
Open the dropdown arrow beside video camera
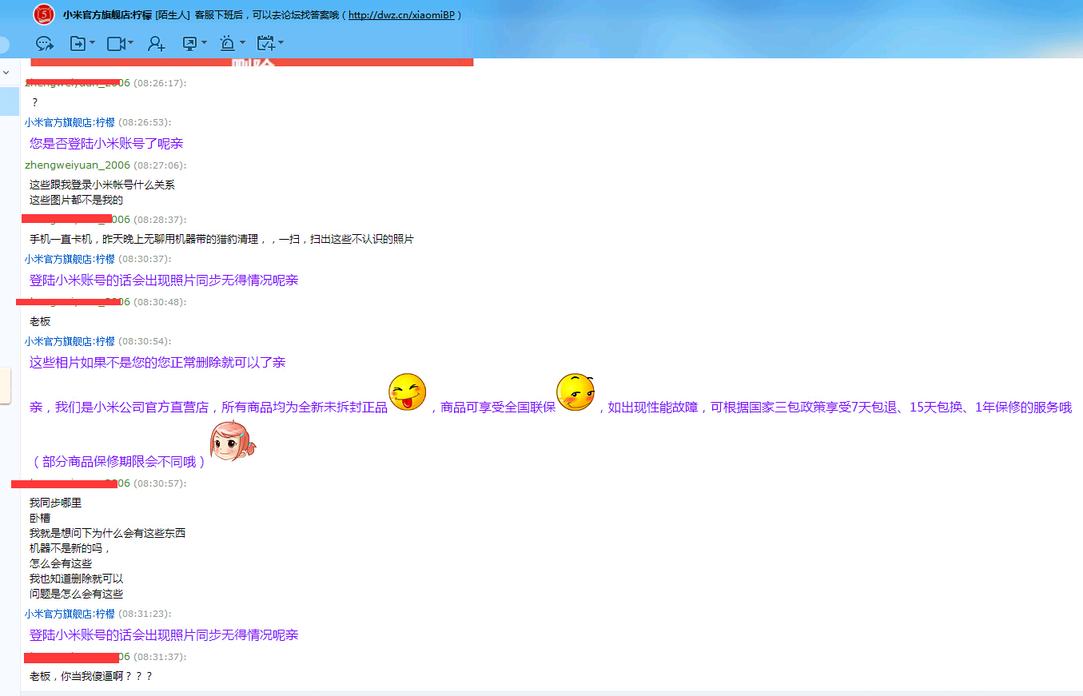pyautogui.click(x=131, y=43)
